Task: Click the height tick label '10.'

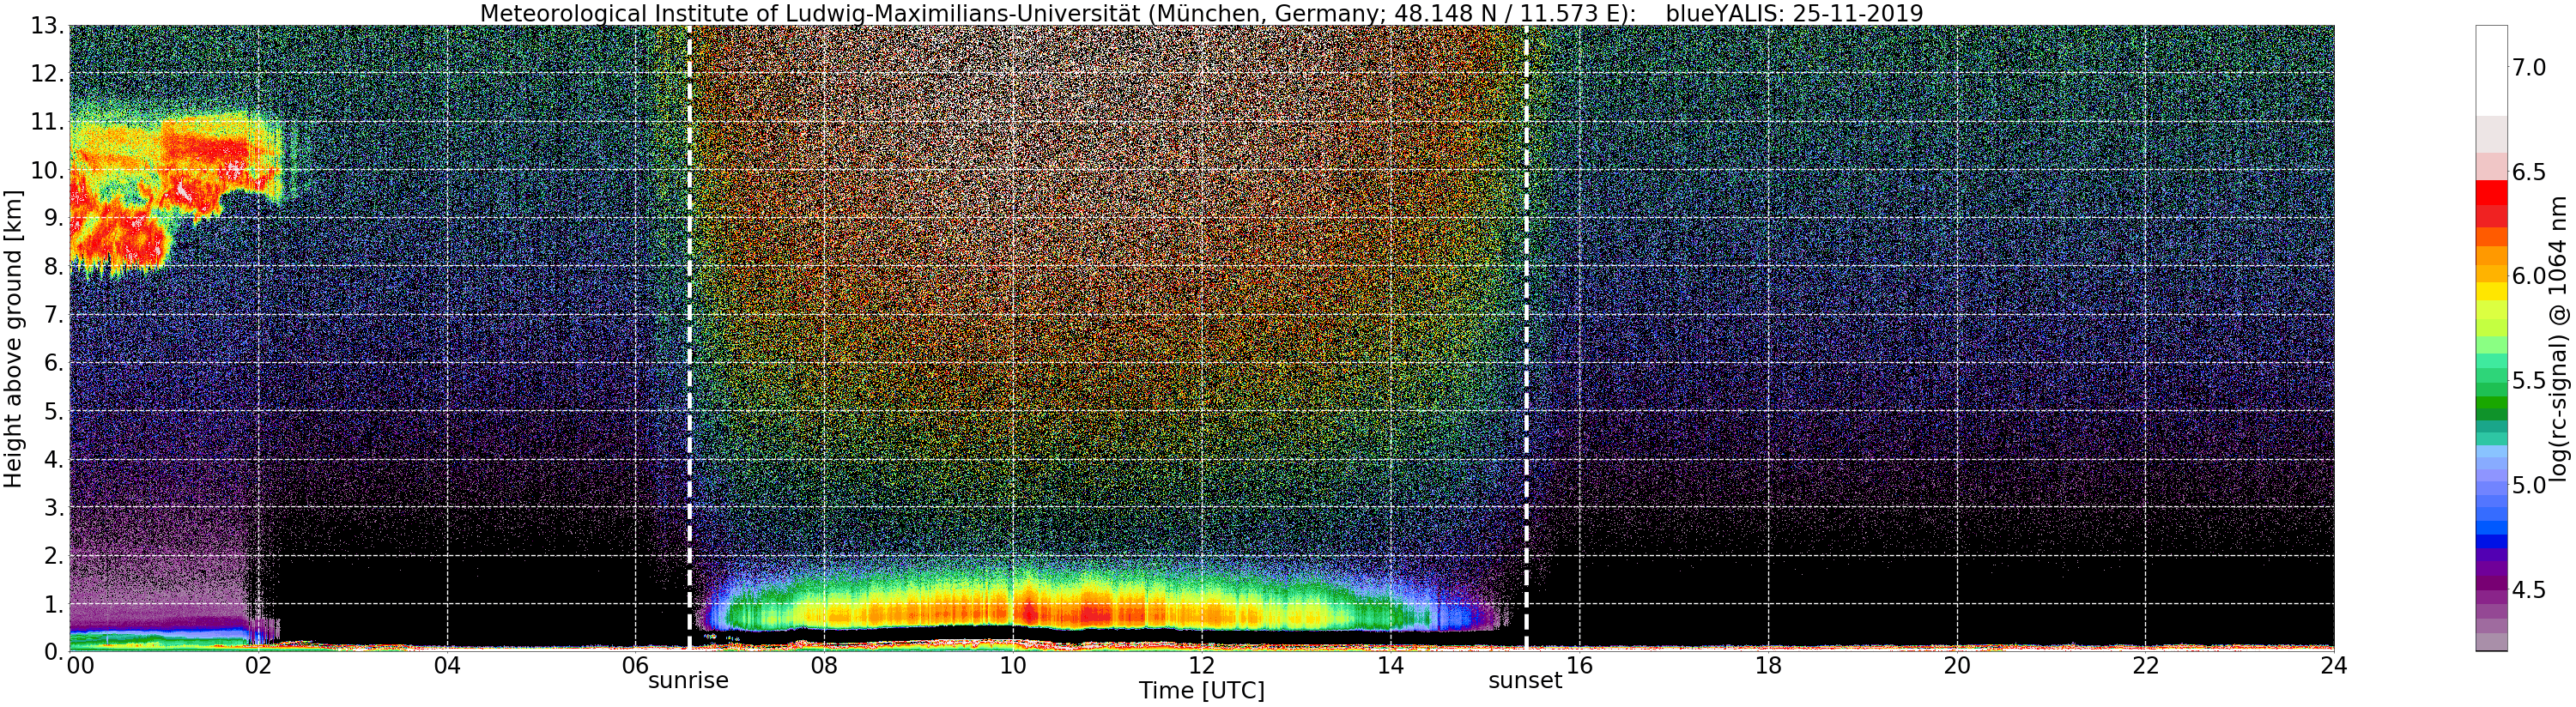Action: pos(47,170)
